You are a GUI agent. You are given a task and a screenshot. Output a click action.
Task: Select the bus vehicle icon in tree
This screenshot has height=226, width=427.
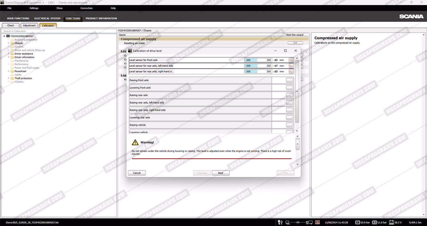[8, 36]
